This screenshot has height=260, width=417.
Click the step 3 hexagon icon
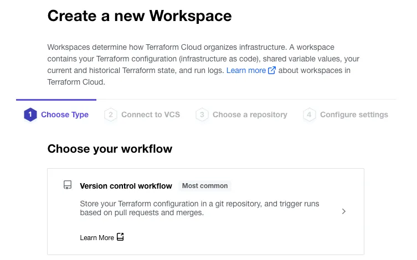(202, 115)
